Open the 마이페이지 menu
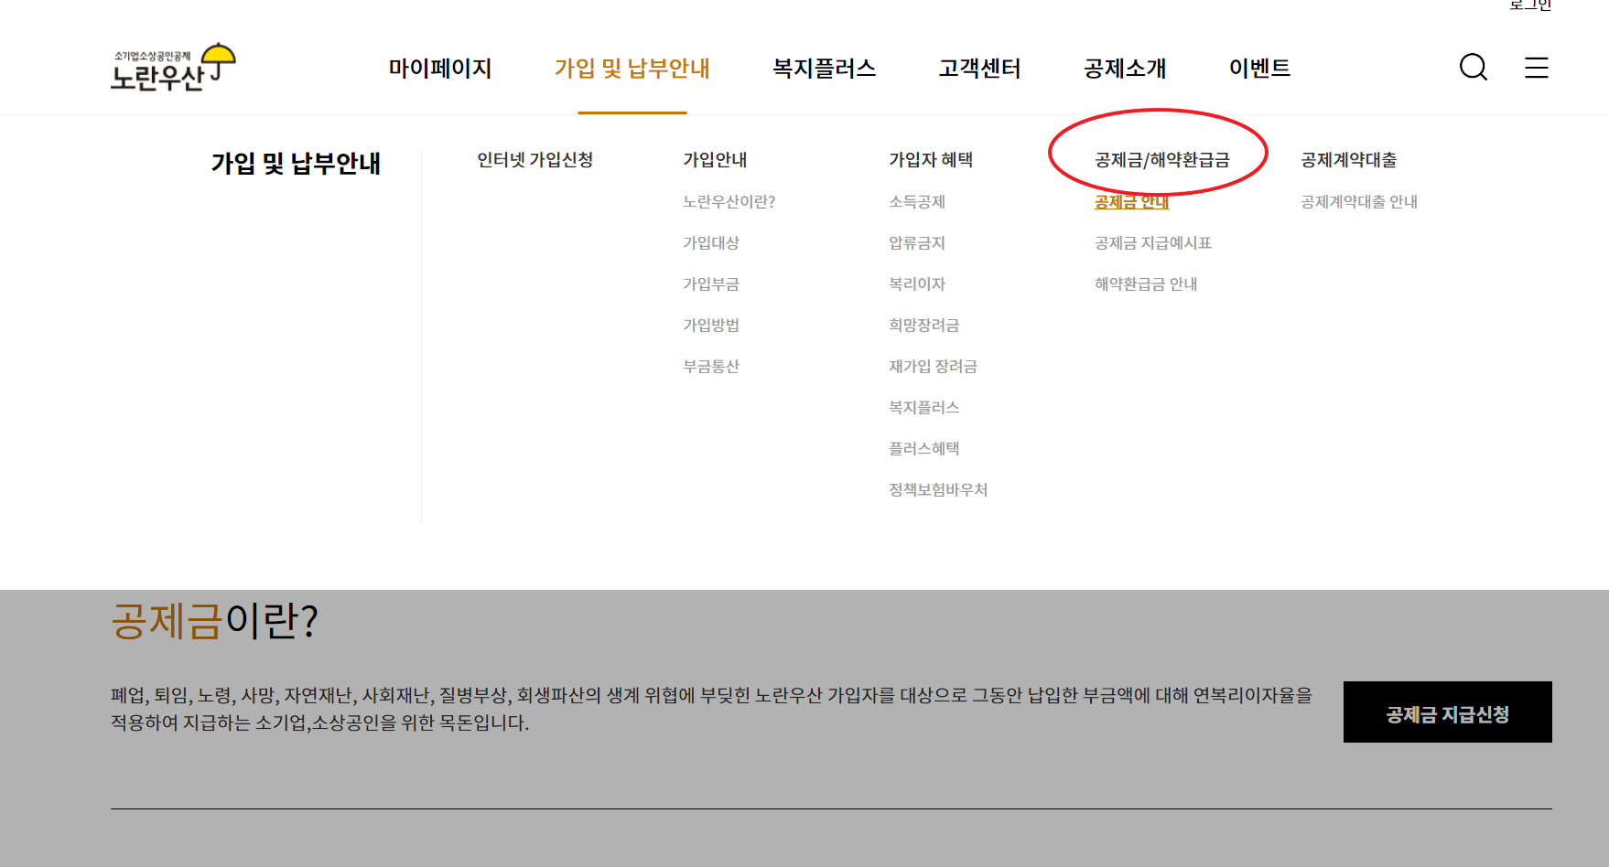The height and width of the screenshot is (867, 1609). [x=440, y=68]
